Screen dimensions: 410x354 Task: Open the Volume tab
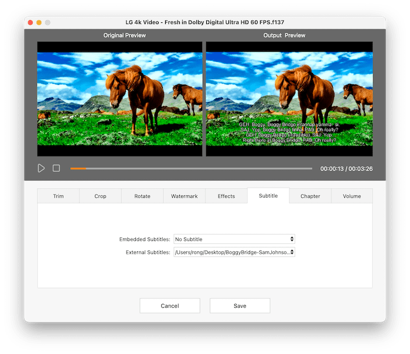pyautogui.click(x=352, y=196)
